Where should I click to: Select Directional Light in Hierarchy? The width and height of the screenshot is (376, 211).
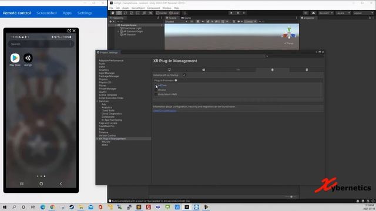132,28
